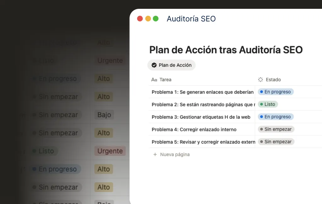Maximize the window using the green button
322x204 pixels.
[156, 19]
